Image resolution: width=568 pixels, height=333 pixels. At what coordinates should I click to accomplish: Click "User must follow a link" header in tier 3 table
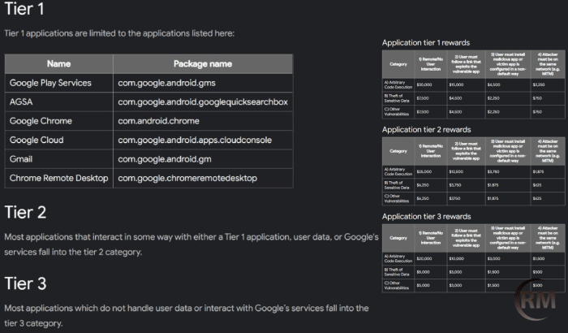click(467, 238)
